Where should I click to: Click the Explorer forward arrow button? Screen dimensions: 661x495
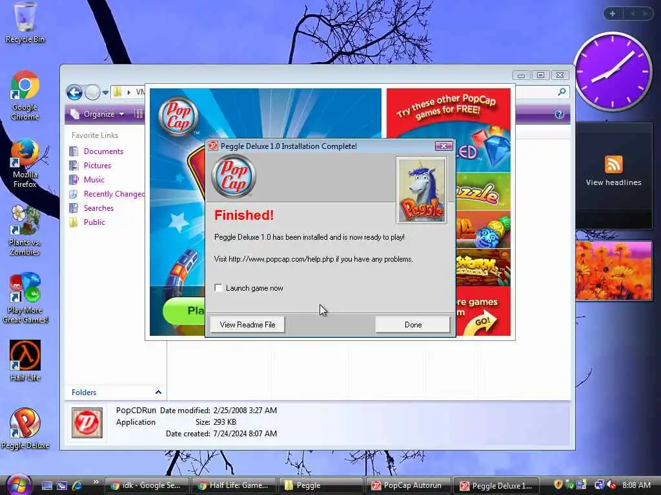tap(92, 92)
